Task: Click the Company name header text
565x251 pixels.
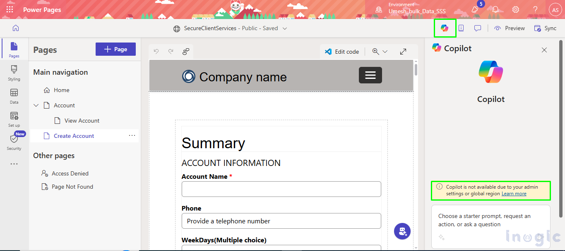Action: 243,77
